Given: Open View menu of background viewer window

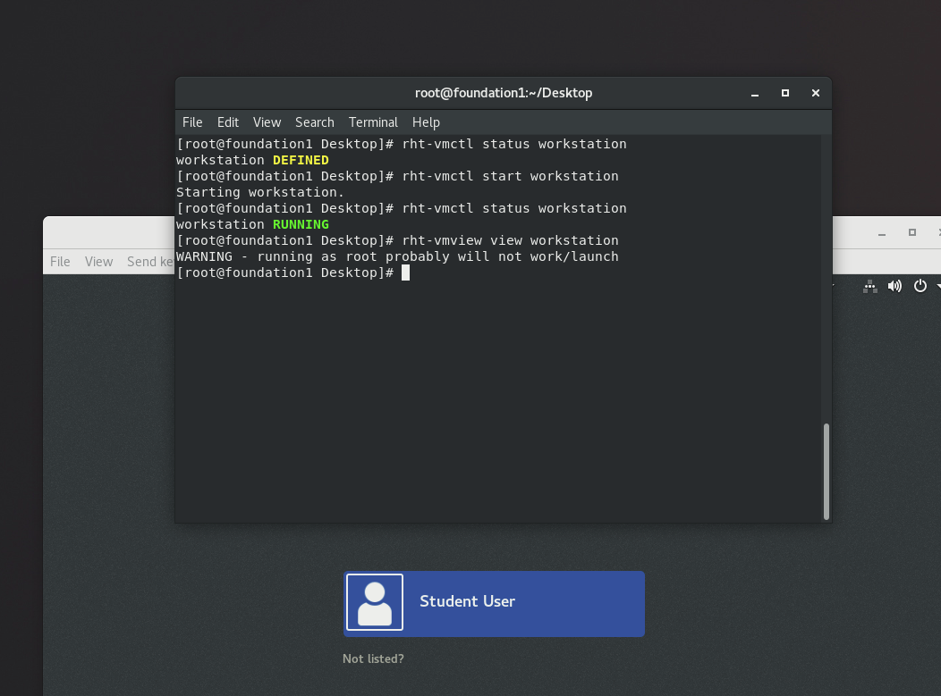Looking at the screenshot, I should point(98,262).
